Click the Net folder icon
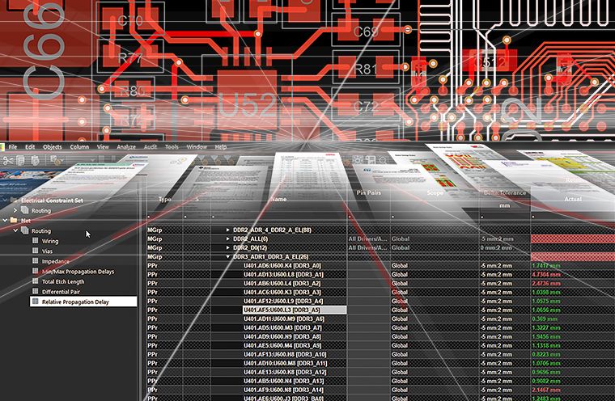The height and width of the screenshot is (401, 615). (x=15, y=219)
